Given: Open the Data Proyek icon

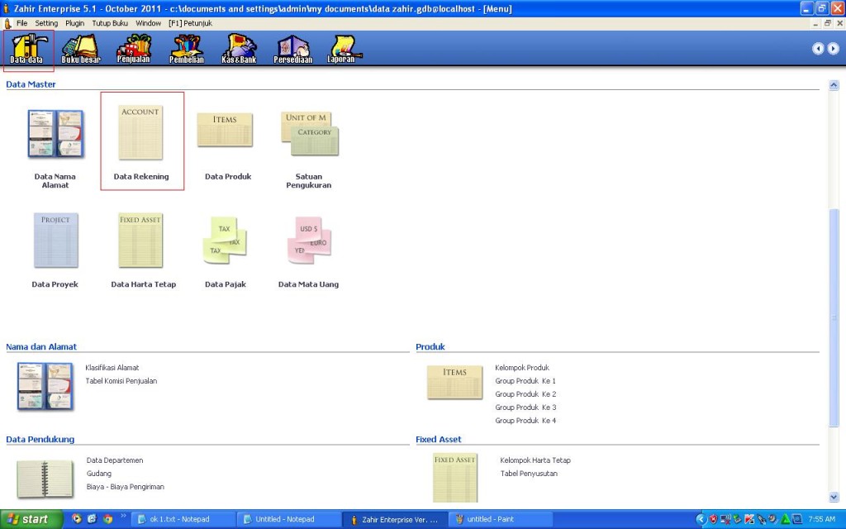Looking at the screenshot, I should tap(56, 241).
